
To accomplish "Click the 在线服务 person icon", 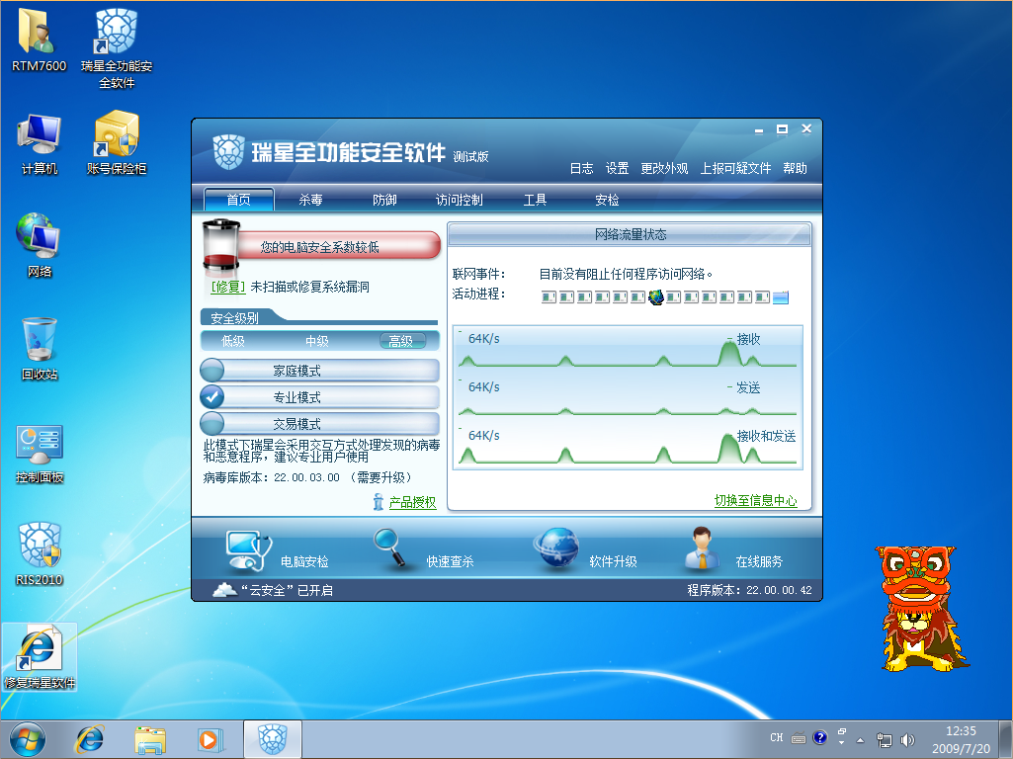I will pyautogui.click(x=703, y=548).
